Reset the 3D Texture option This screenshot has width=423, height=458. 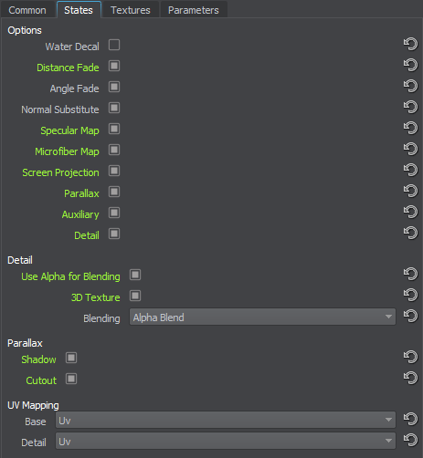click(410, 295)
